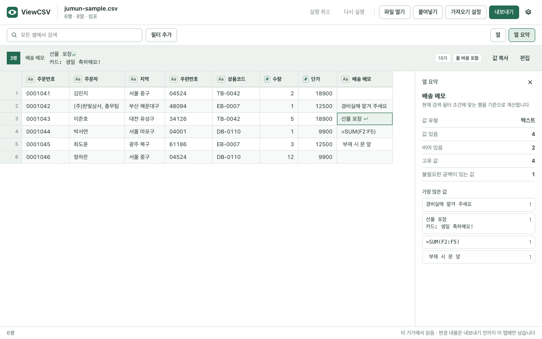Click the 비어 있음 stat row

coord(478,147)
